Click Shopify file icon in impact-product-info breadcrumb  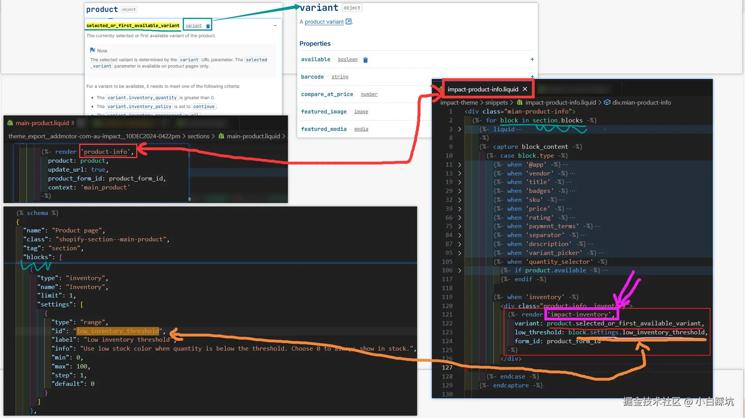(520, 103)
